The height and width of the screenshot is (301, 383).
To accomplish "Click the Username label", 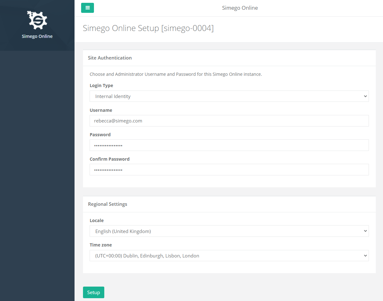I will tap(101, 110).
